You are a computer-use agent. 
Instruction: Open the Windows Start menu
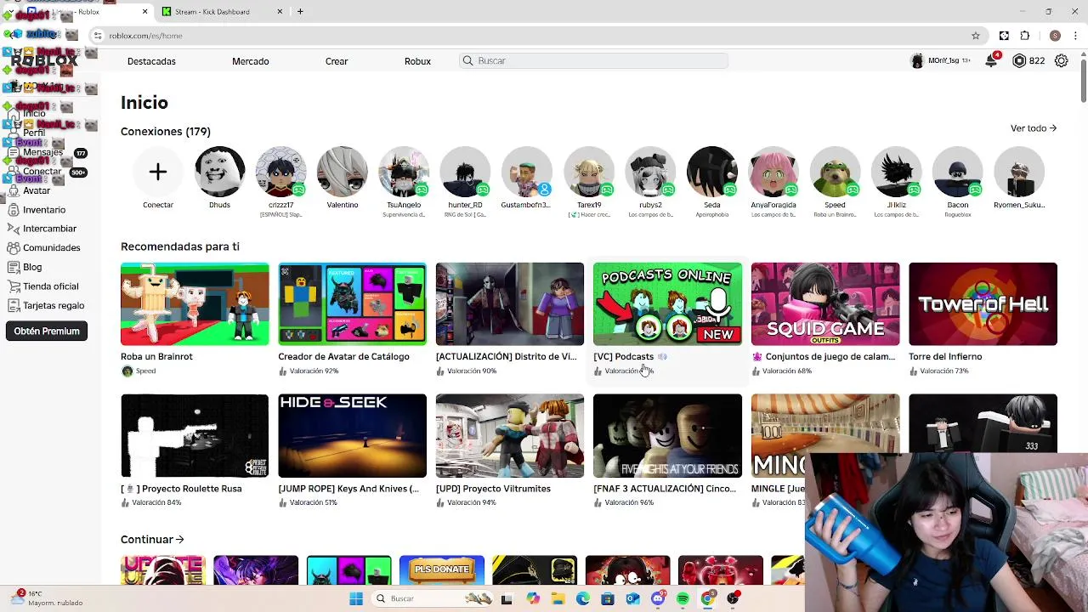coord(356,598)
